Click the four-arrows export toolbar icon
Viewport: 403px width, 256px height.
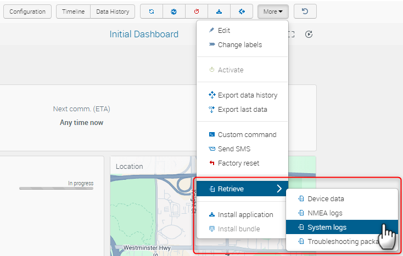[x=242, y=12]
